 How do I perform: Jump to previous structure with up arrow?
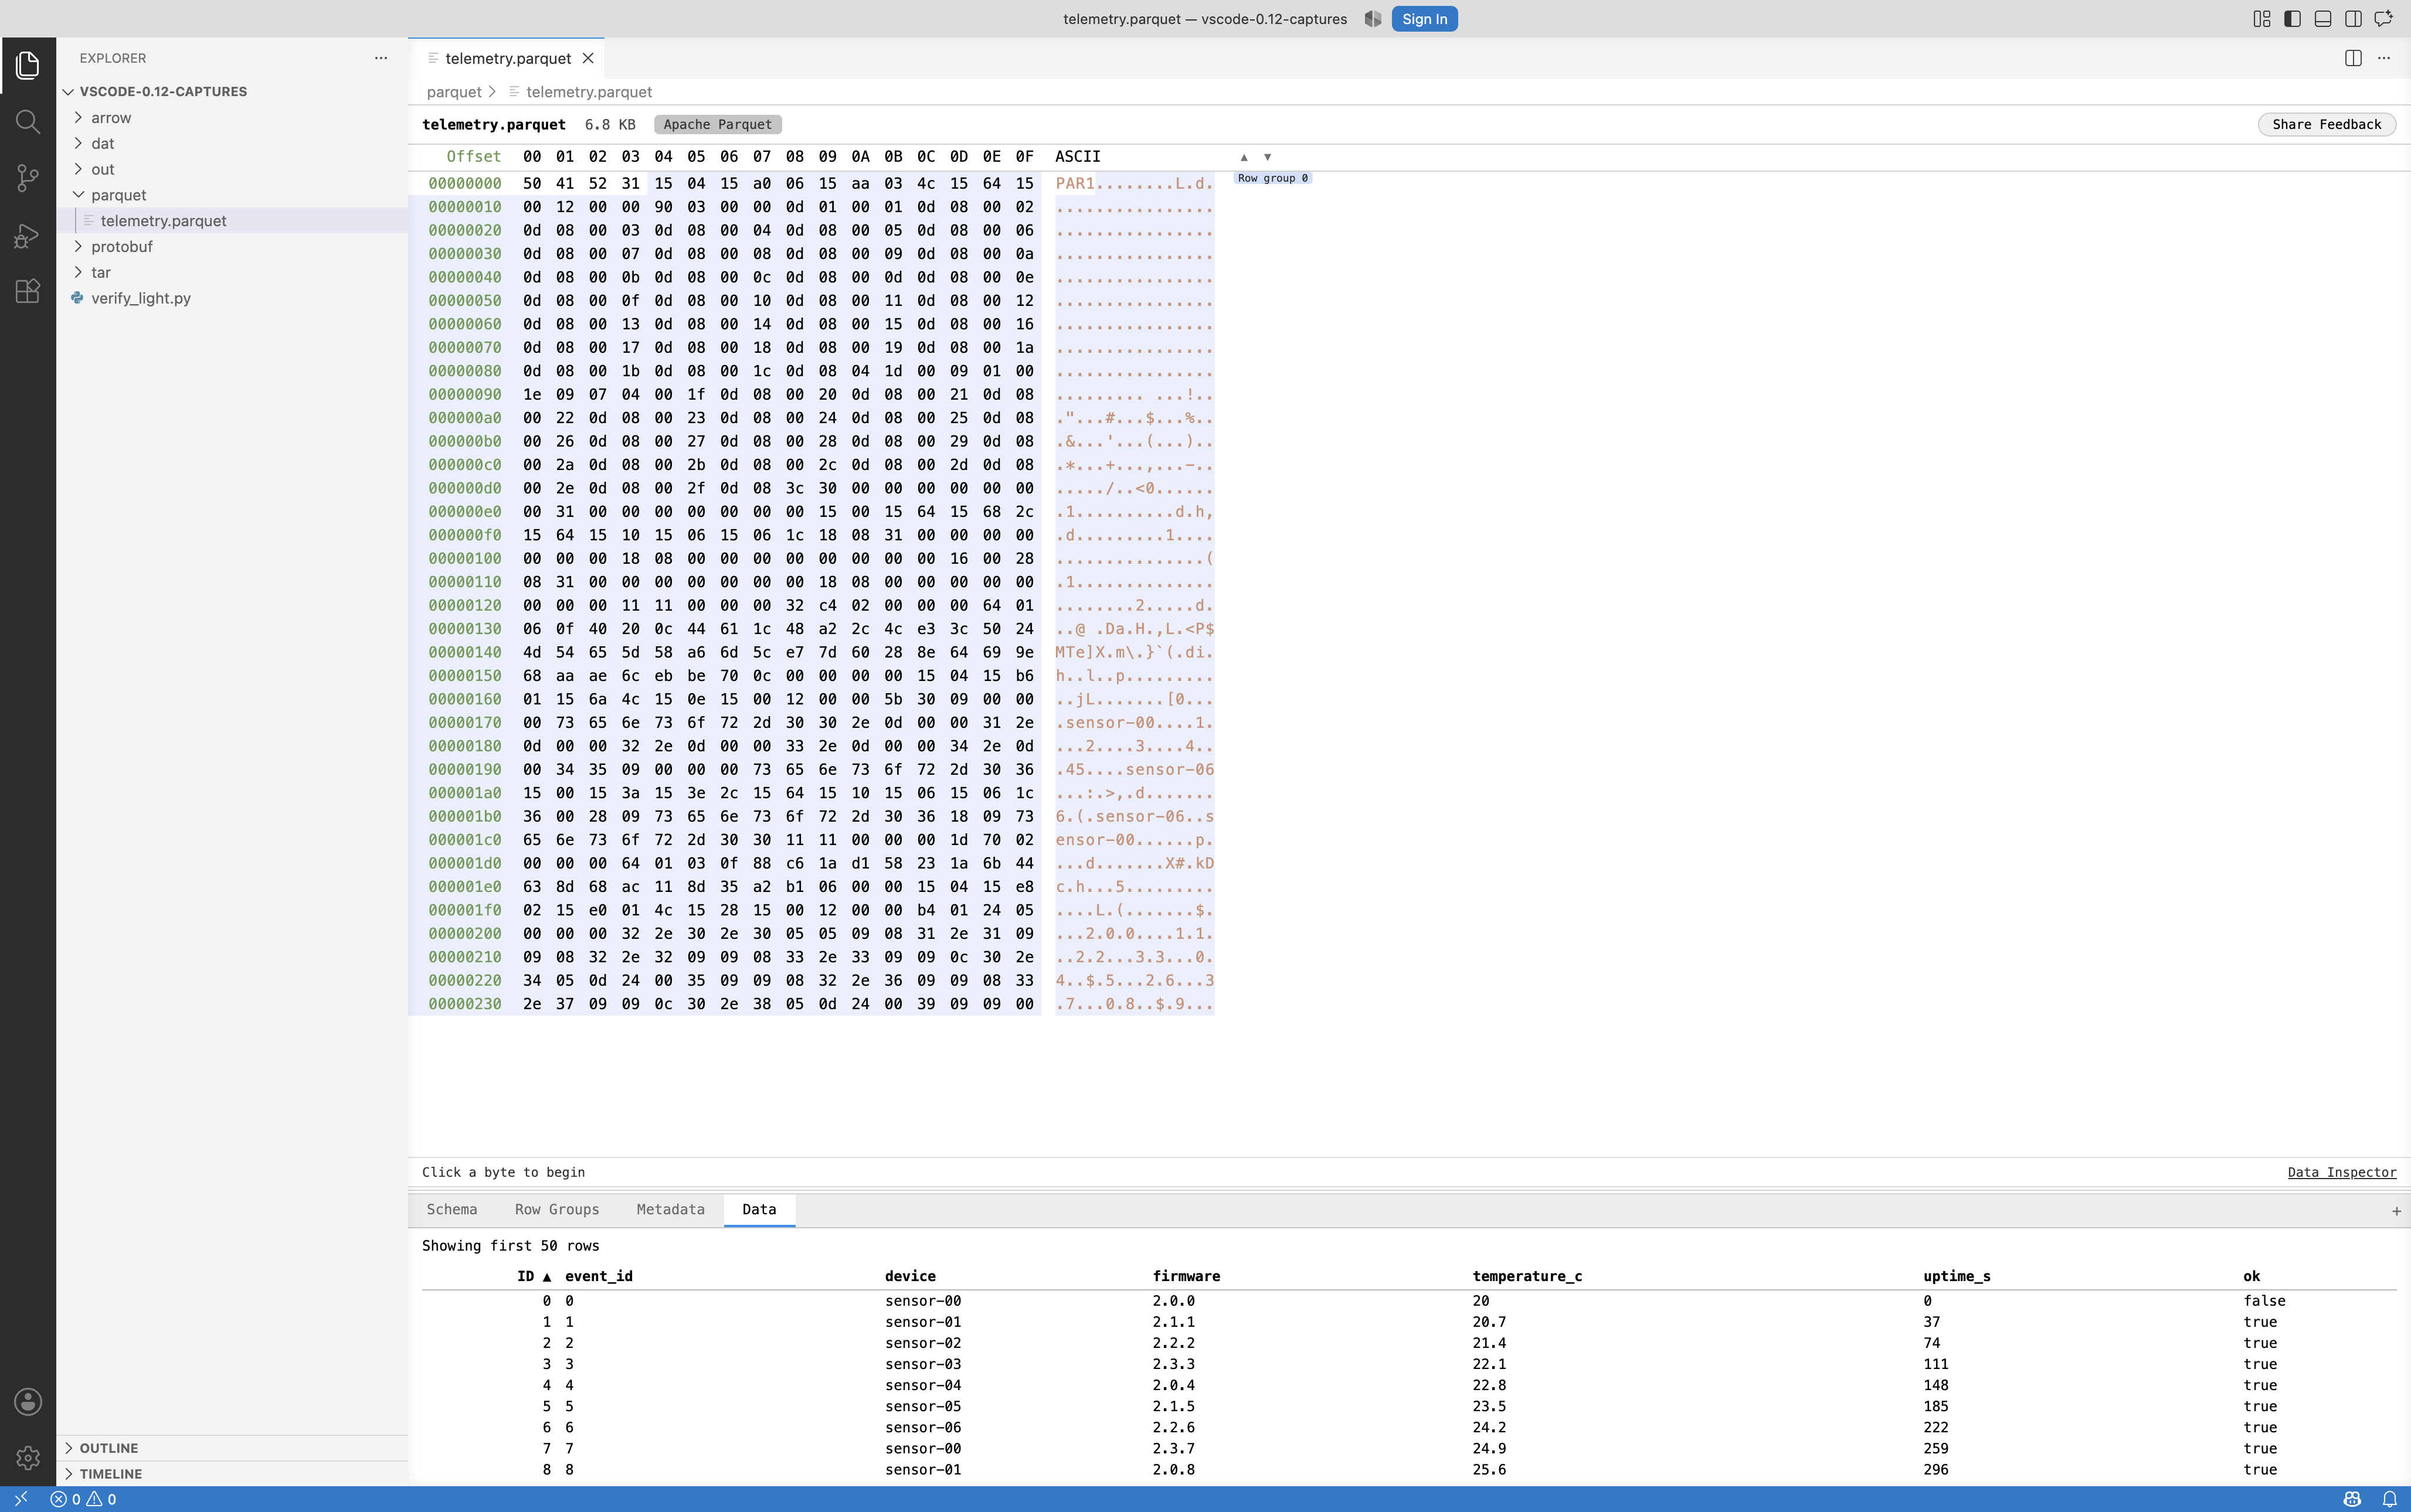(1244, 157)
